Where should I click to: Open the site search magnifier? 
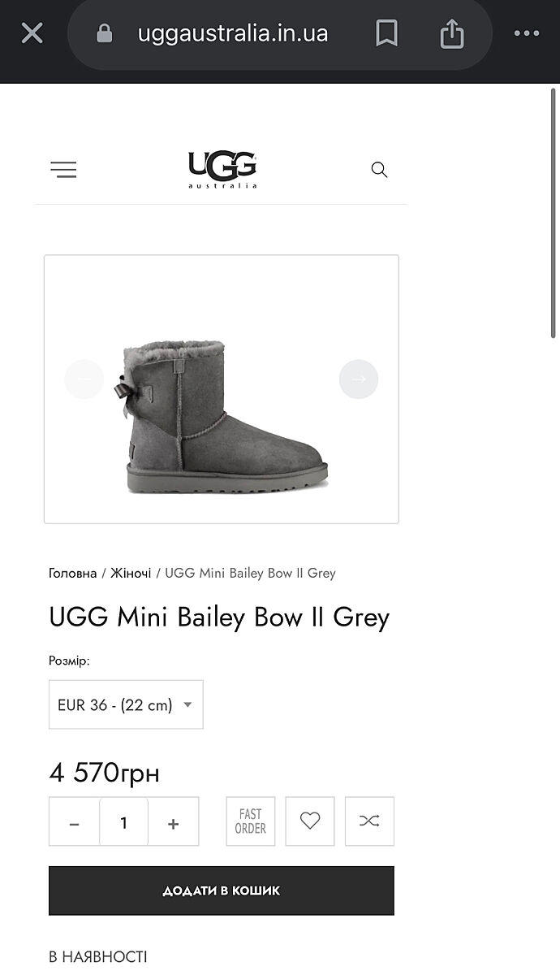point(379,169)
